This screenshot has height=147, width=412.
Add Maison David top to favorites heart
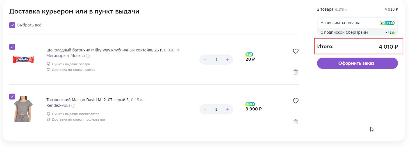click(x=295, y=101)
